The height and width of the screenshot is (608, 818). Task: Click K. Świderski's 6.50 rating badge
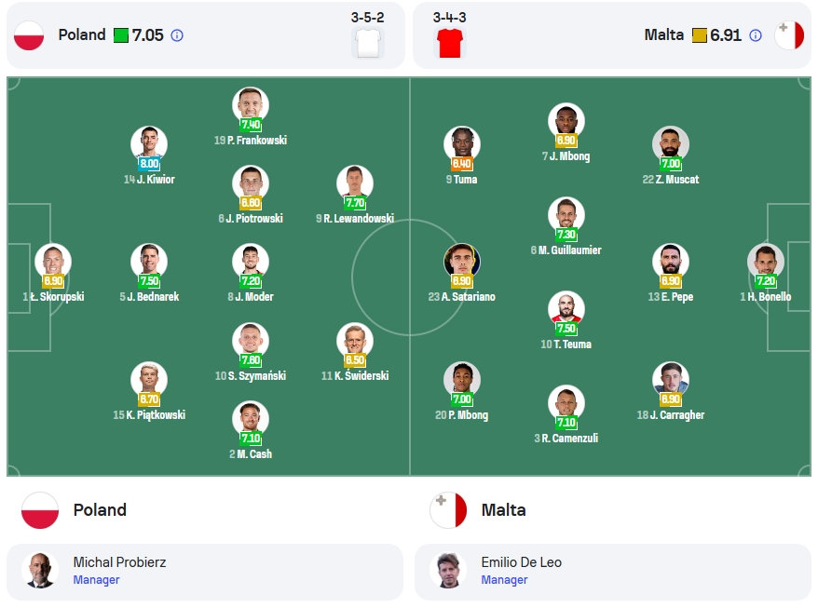pos(355,360)
